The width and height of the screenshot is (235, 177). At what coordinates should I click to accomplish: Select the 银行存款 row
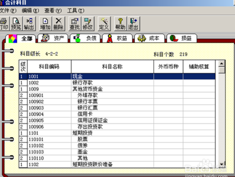click(117, 83)
